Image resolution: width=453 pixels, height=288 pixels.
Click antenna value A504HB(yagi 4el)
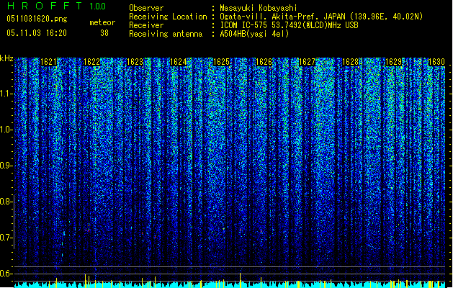(254, 34)
